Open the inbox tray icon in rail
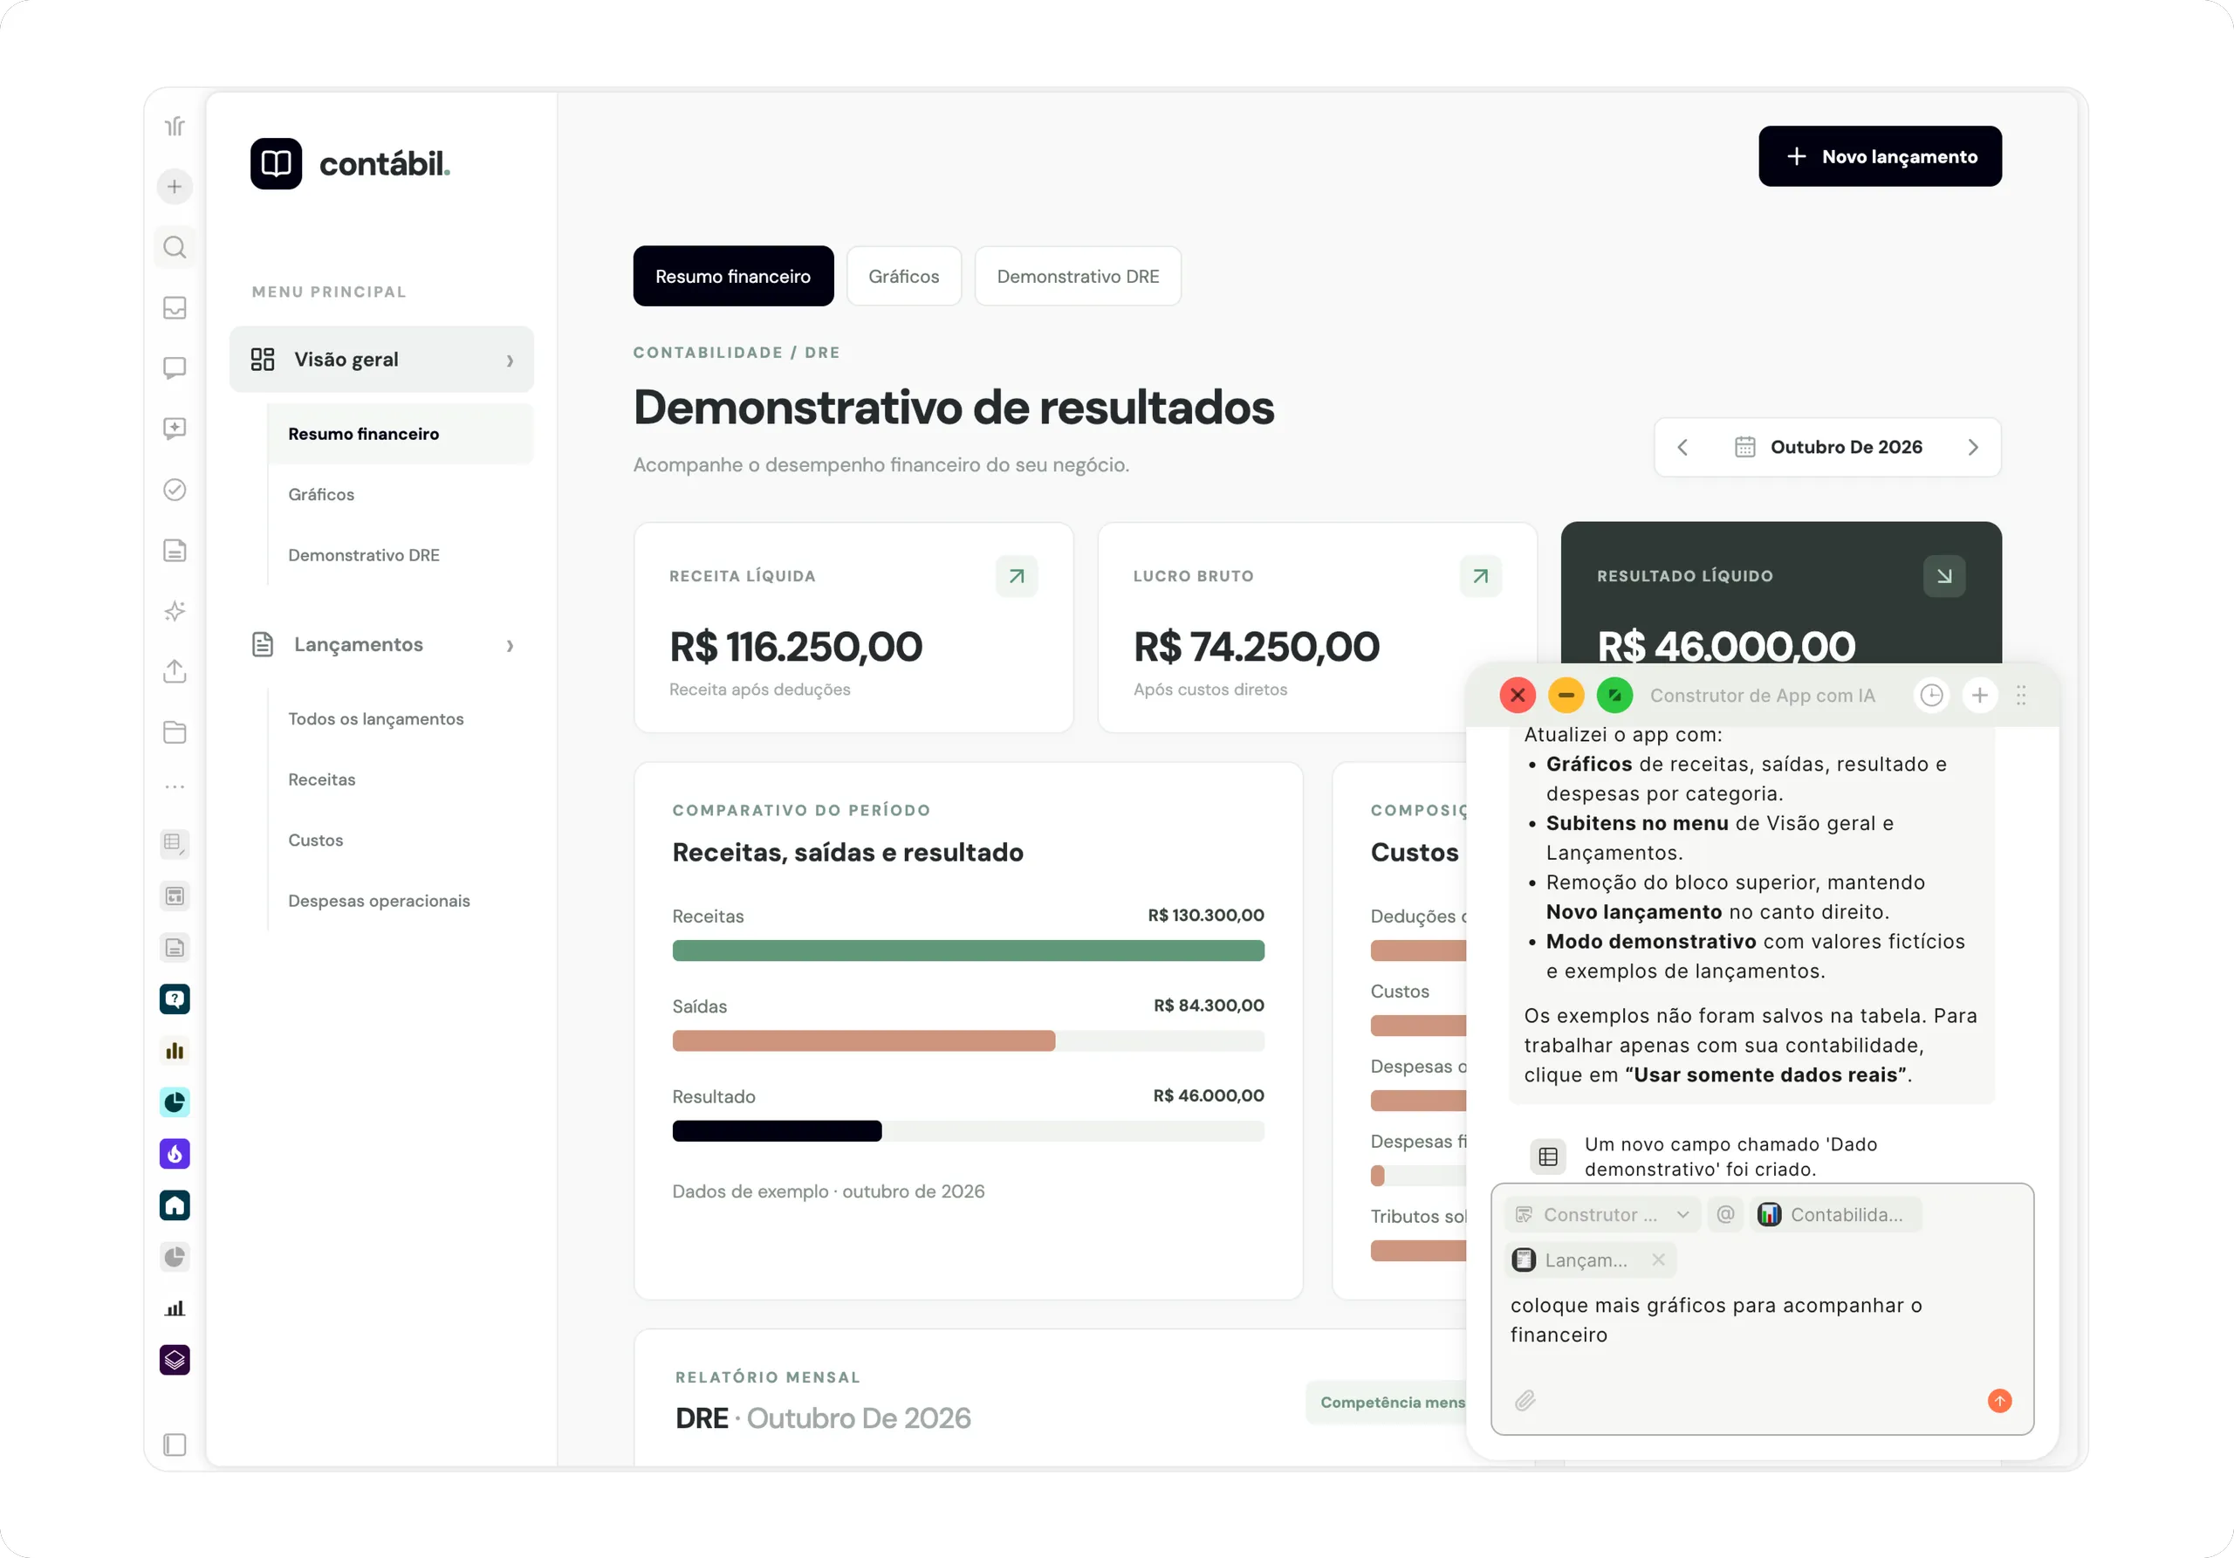2234x1558 pixels. tap(175, 307)
